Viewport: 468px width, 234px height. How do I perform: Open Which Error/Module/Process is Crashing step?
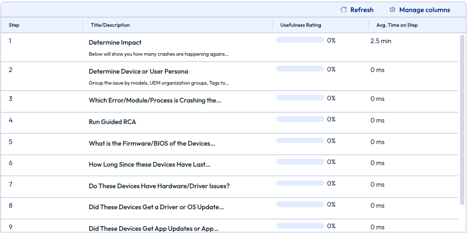click(x=154, y=100)
